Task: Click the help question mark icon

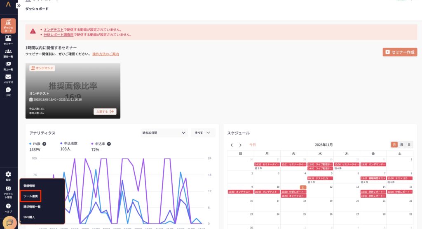Action: tap(8, 208)
